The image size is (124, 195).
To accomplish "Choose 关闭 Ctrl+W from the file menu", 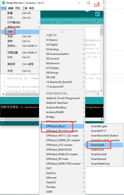I will pyautogui.click(x=20, y=37).
